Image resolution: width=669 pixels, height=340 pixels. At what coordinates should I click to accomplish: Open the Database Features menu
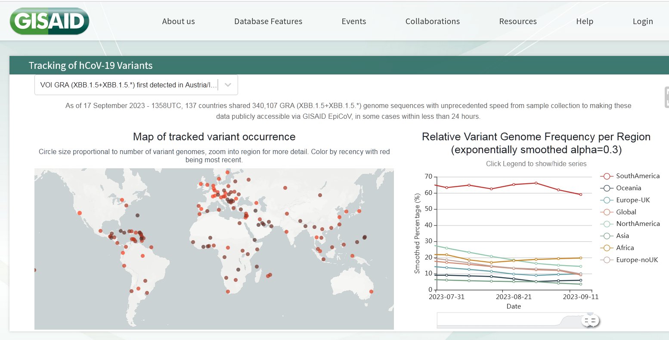pyautogui.click(x=268, y=22)
